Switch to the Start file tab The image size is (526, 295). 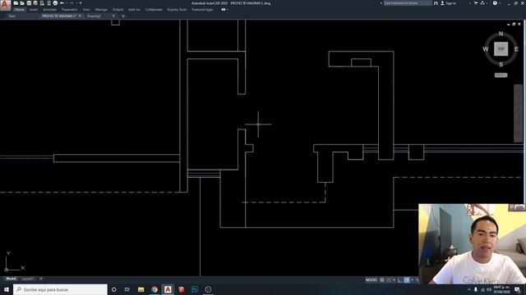pos(12,16)
